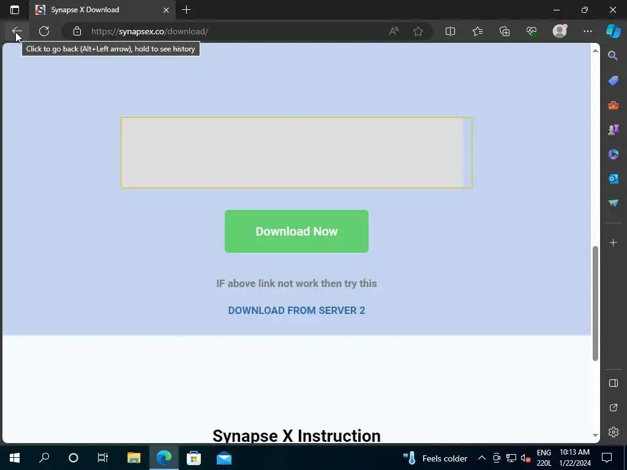Open the Windows Start menu
The image size is (627, 470).
[15, 458]
